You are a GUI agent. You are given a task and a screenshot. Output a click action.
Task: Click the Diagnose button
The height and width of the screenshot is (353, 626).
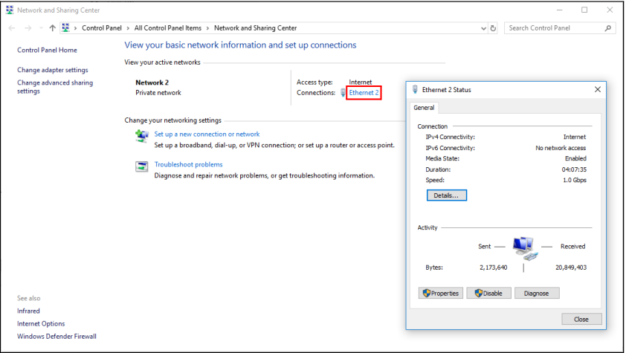point(536,294)
